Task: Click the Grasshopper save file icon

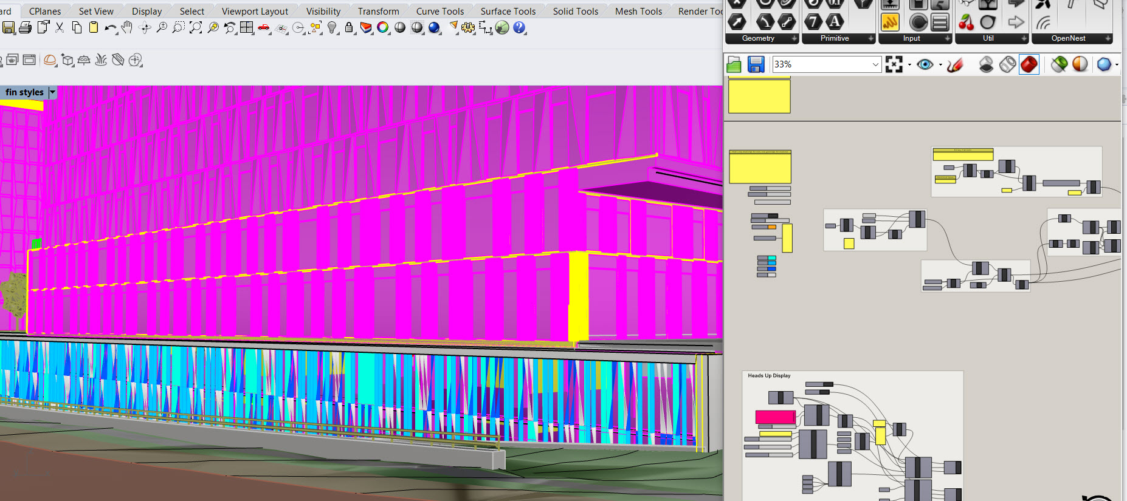Action: coord(756,64)
